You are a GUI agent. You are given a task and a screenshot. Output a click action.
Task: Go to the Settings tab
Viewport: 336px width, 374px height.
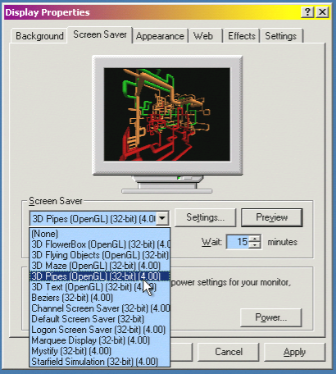[281, 36]
